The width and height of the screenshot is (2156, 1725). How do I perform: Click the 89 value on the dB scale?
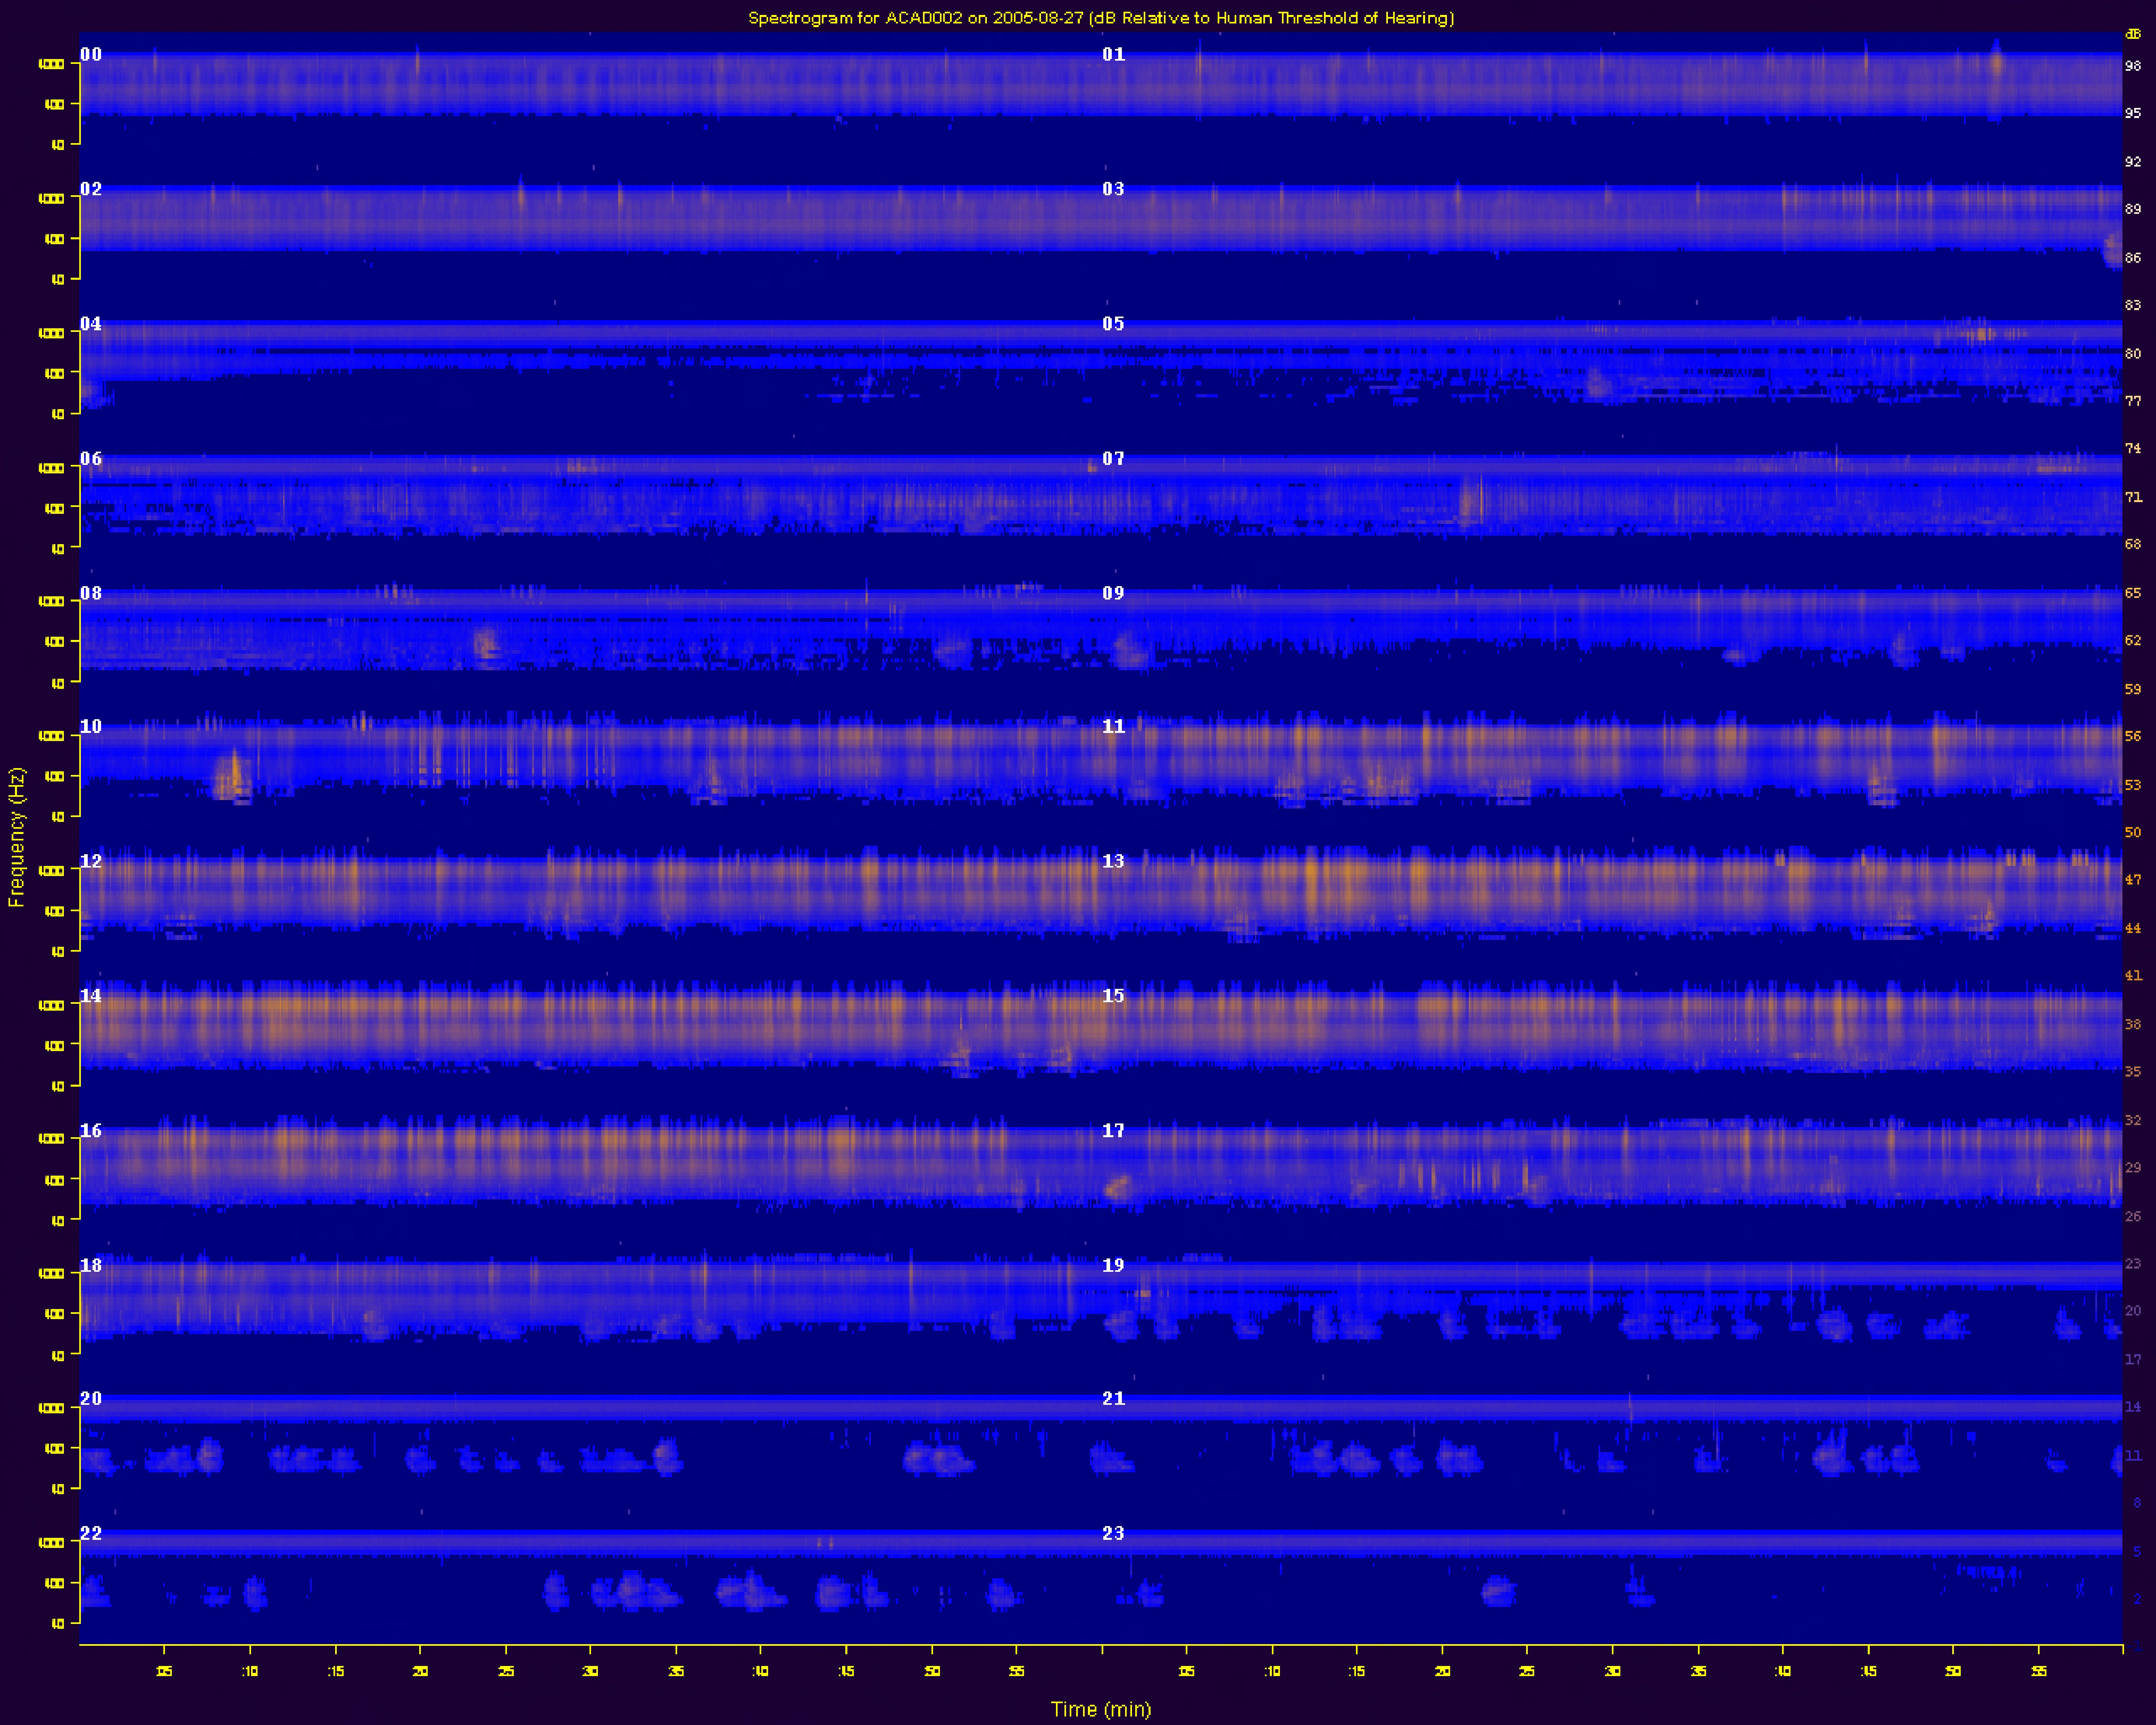coord(2133,209)
